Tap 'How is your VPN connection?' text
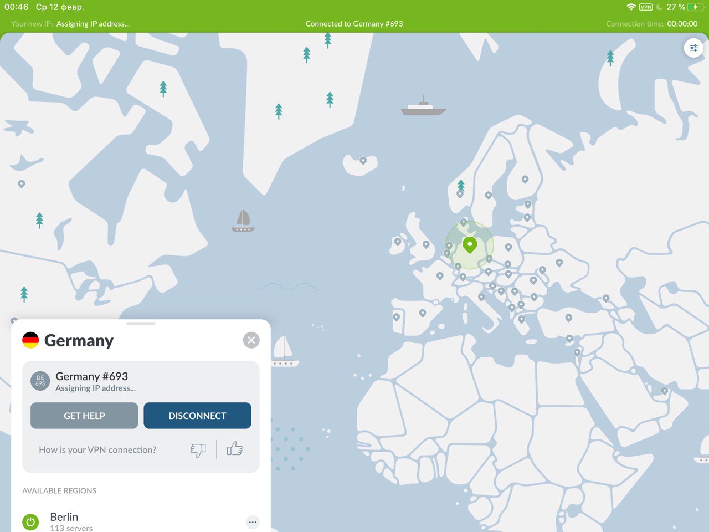 (x=97, y=449)
